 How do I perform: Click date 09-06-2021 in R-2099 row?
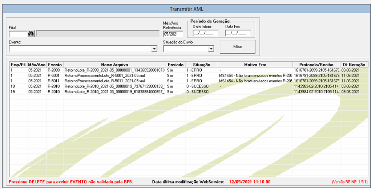(350, 70)
